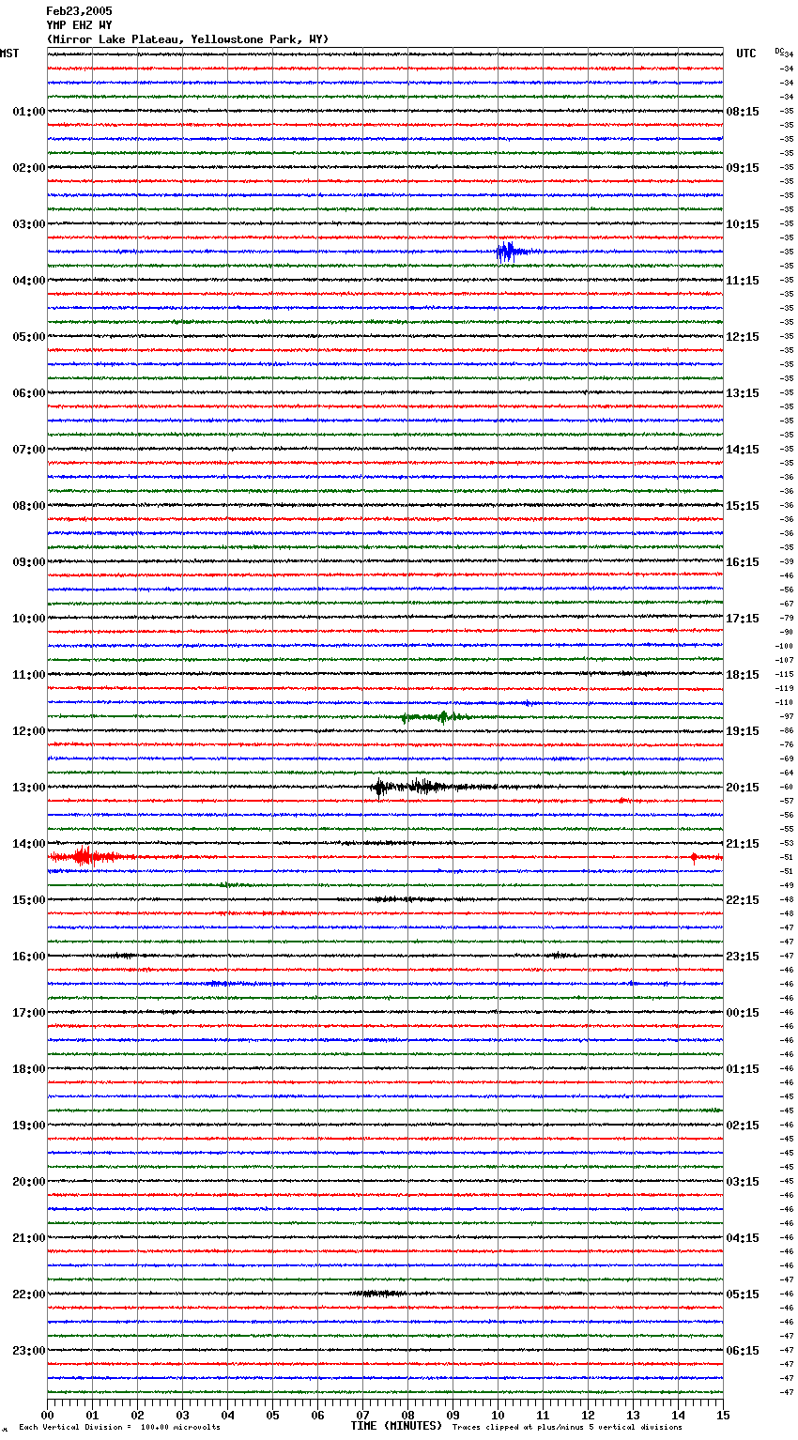This screenshot has width=798, height=1440.
Task: Select the 09:00 MST hour label
Action: (29, 562)
